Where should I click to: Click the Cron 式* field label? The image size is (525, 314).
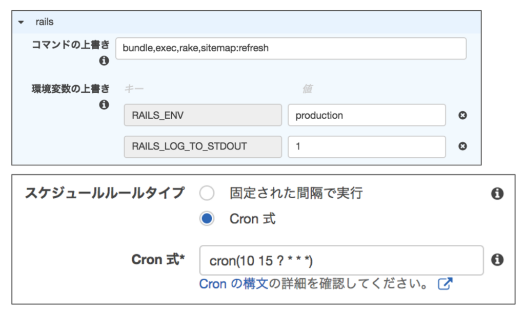[x=158, y=260]
